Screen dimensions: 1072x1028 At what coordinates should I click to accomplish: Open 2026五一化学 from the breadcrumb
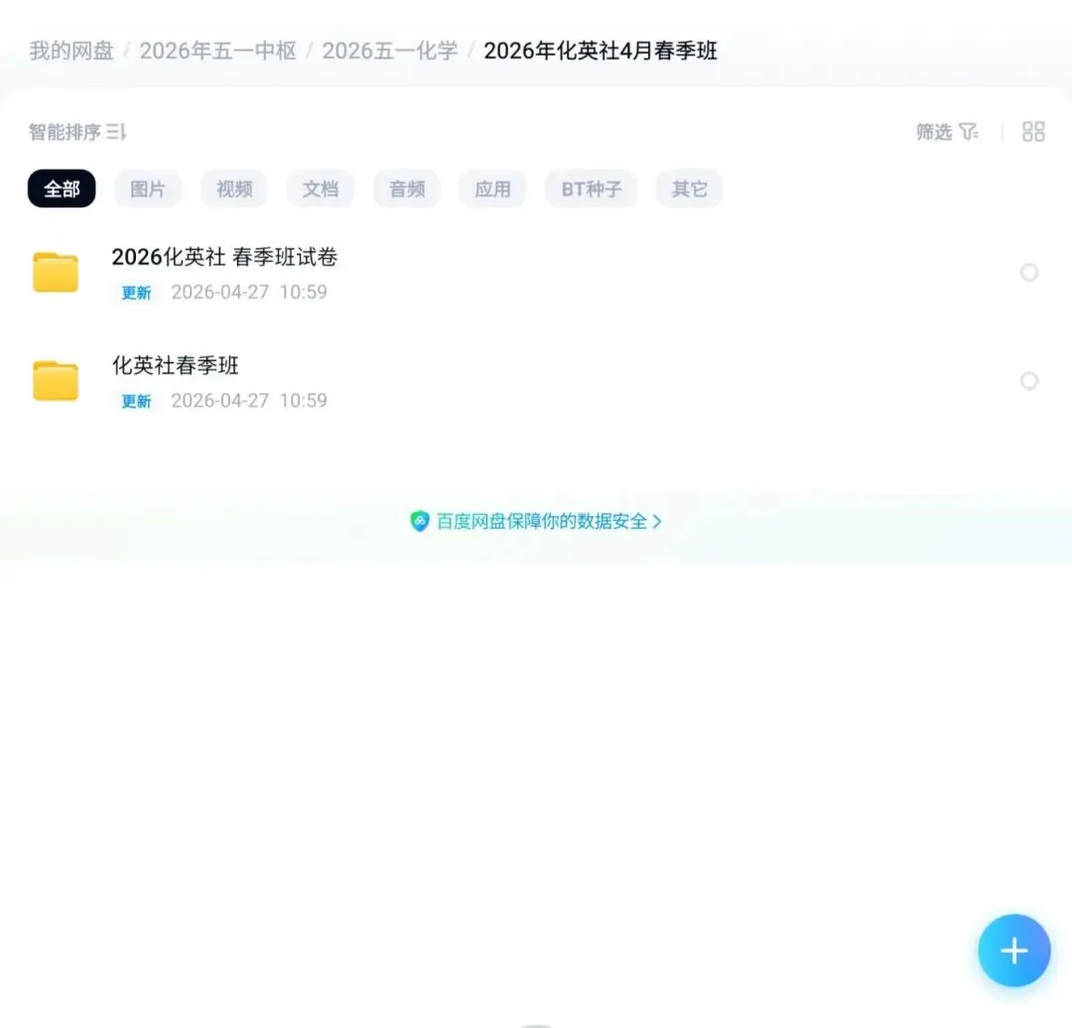388,51
